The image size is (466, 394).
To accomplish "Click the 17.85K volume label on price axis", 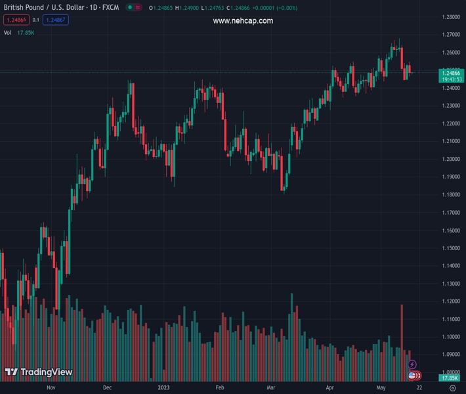I will pyautogui.click(x=450, y=378).
